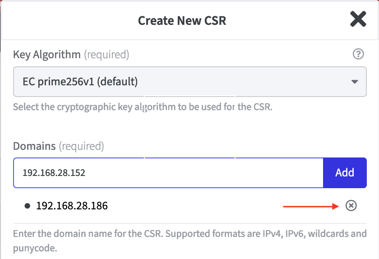Click the Key Algorithm dropdown arrow
Screen dimensions: 379x259
pyautogui.click(x=355, y=82)
